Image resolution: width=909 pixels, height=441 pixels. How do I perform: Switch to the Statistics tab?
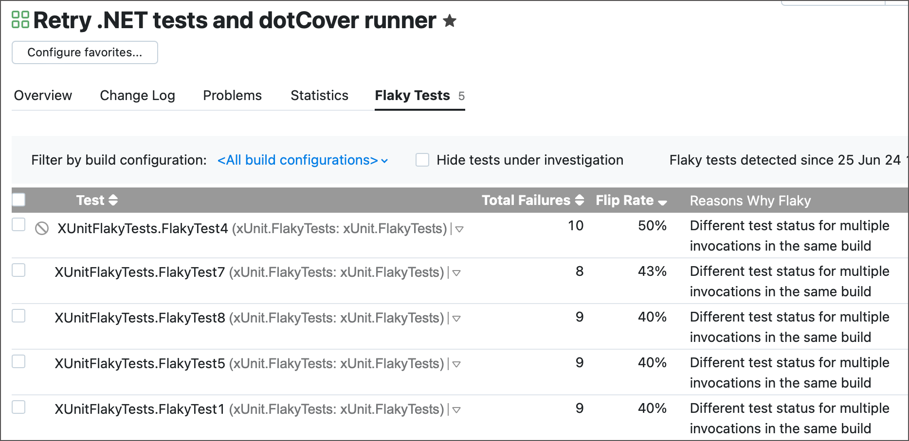click(319, 95)
